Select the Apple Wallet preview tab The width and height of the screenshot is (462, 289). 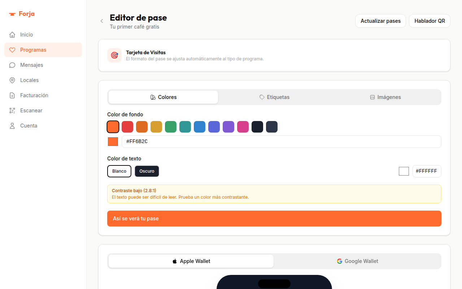click(191, 261)
